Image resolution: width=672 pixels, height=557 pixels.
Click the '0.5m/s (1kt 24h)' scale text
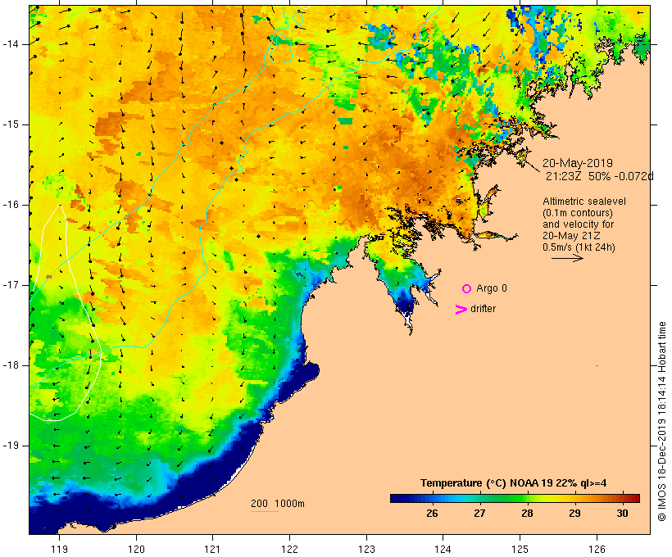coord(579,247)
